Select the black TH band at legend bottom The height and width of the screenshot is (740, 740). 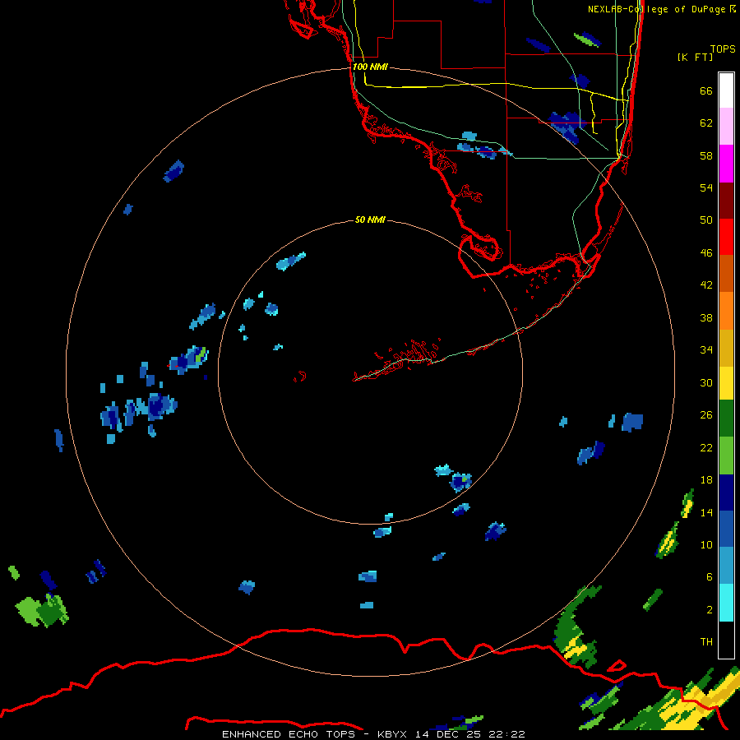point(726,640)
